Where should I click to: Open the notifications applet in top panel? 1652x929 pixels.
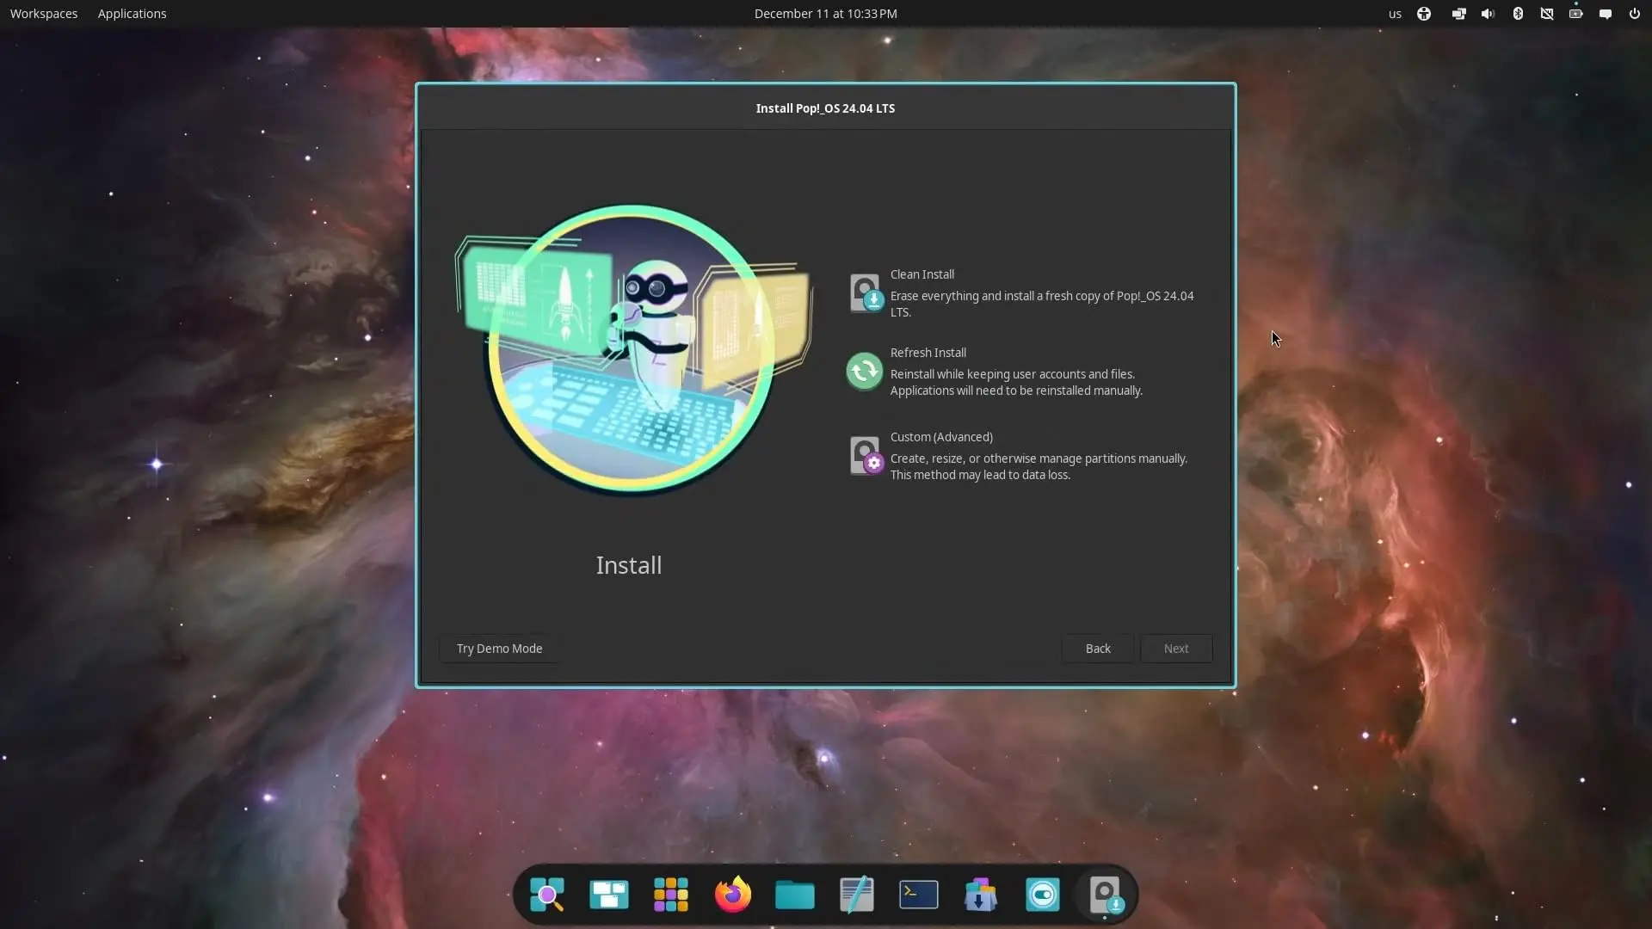(1606, 14)
